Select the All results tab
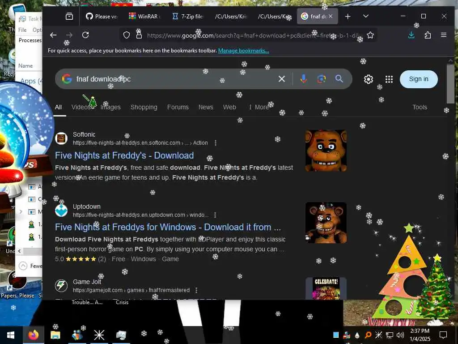458x344 pixels. tap(59, 107)
